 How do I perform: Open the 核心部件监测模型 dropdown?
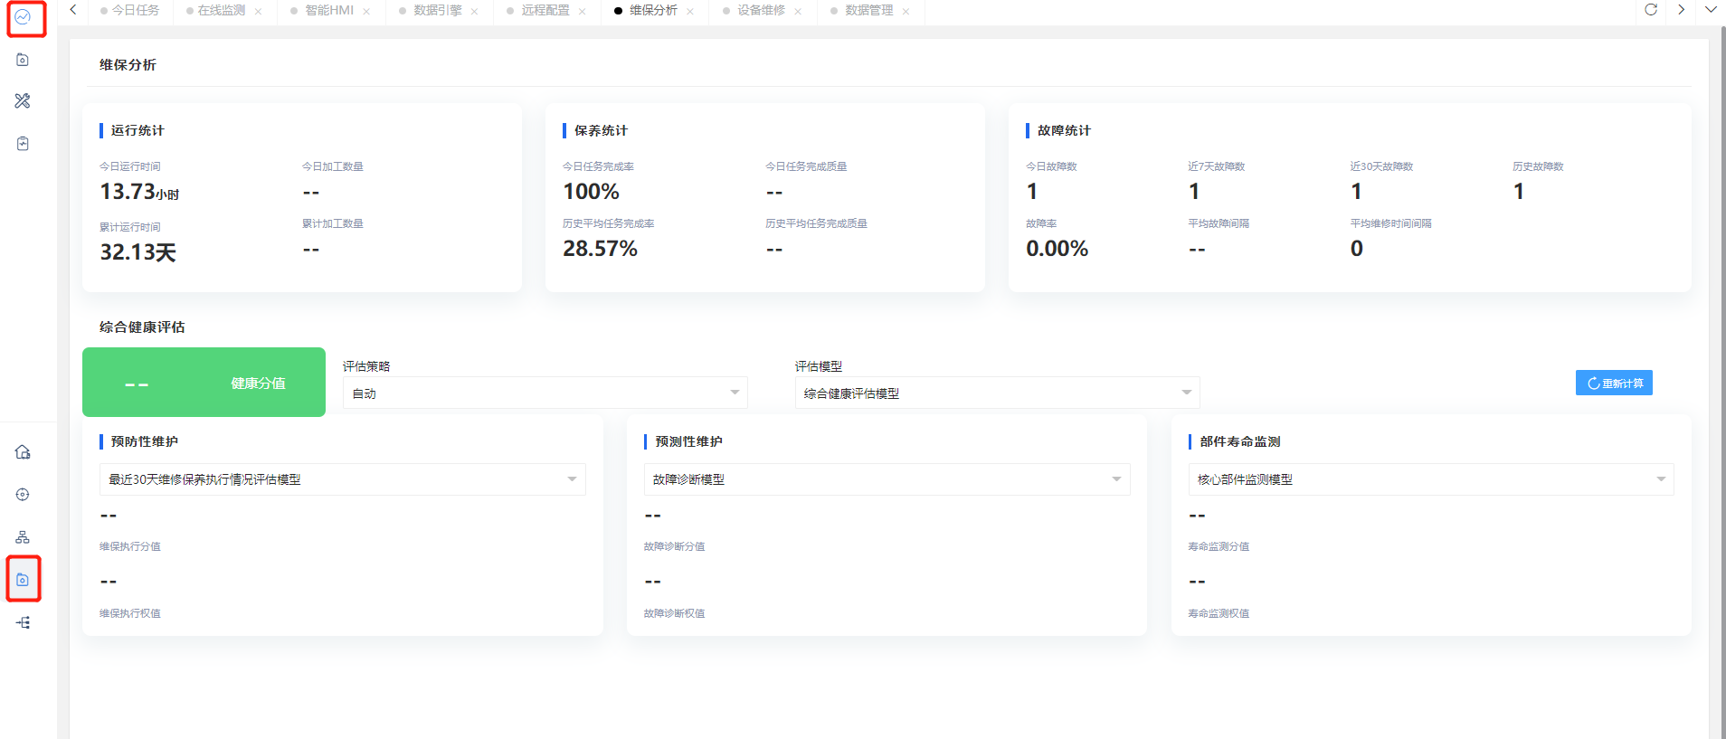[x=1430, y=479]
